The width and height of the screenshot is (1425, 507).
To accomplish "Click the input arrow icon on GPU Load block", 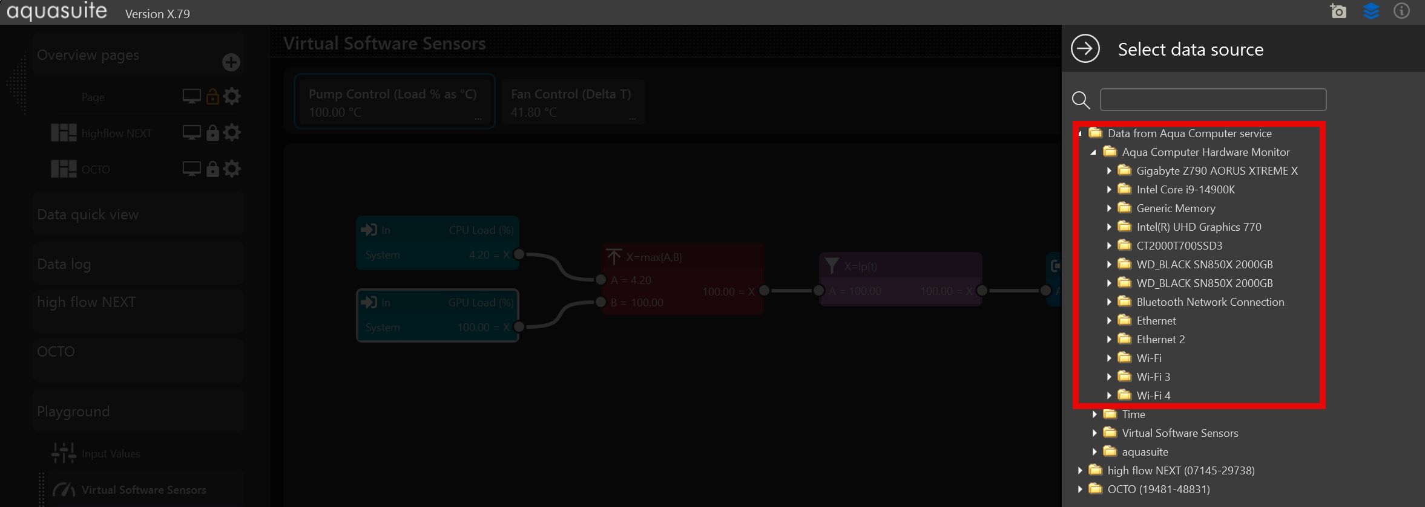I will [x=369, y=302].
